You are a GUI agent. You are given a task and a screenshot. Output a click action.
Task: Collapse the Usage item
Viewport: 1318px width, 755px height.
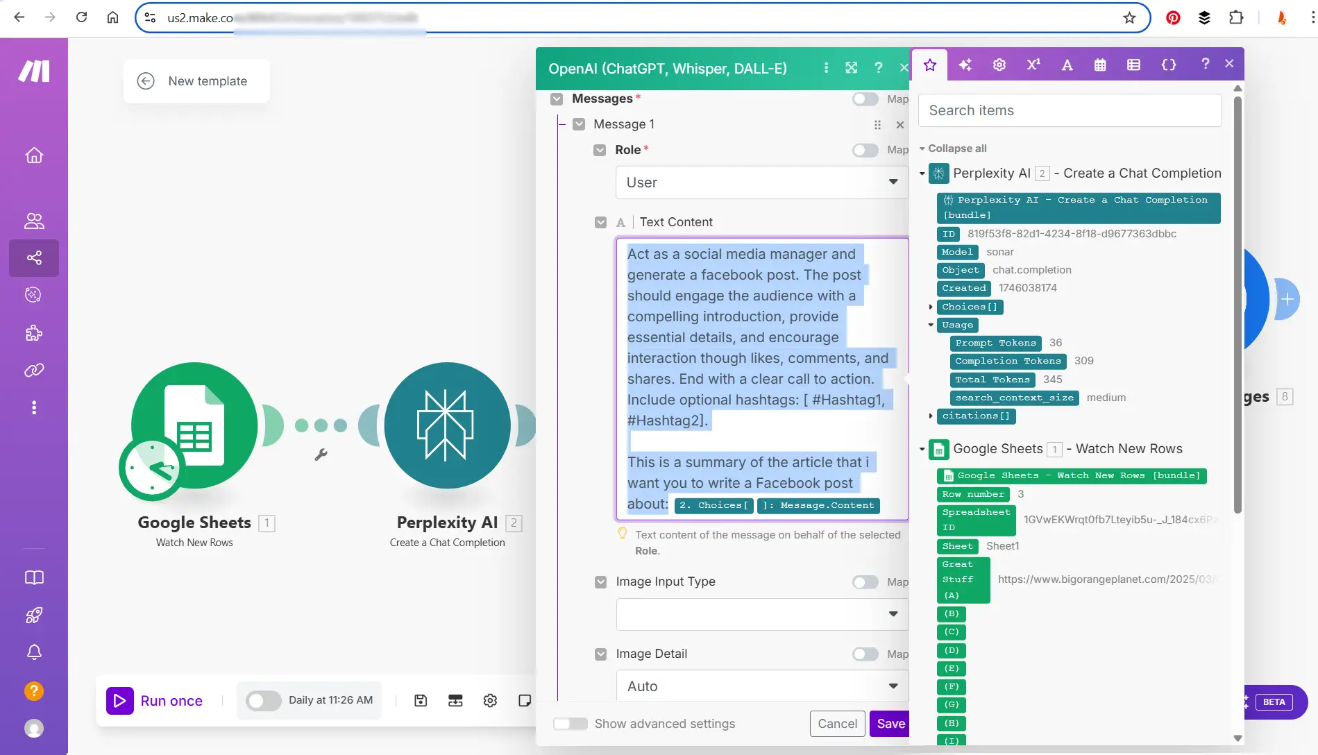click(931, 325)
